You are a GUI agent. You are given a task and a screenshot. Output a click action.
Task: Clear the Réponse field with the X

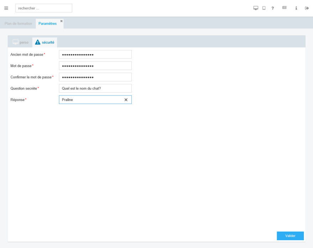pyautogui.click(x=126, y=100)
